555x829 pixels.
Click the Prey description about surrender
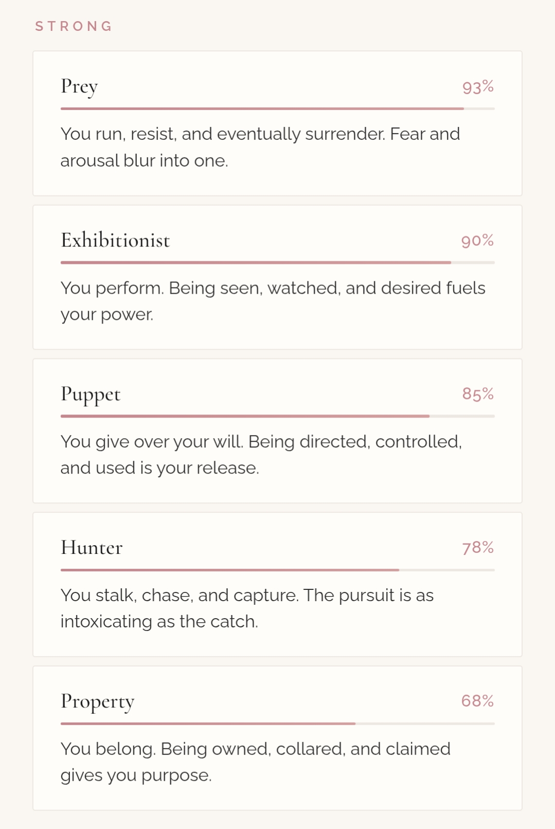[x=260, y=147]
